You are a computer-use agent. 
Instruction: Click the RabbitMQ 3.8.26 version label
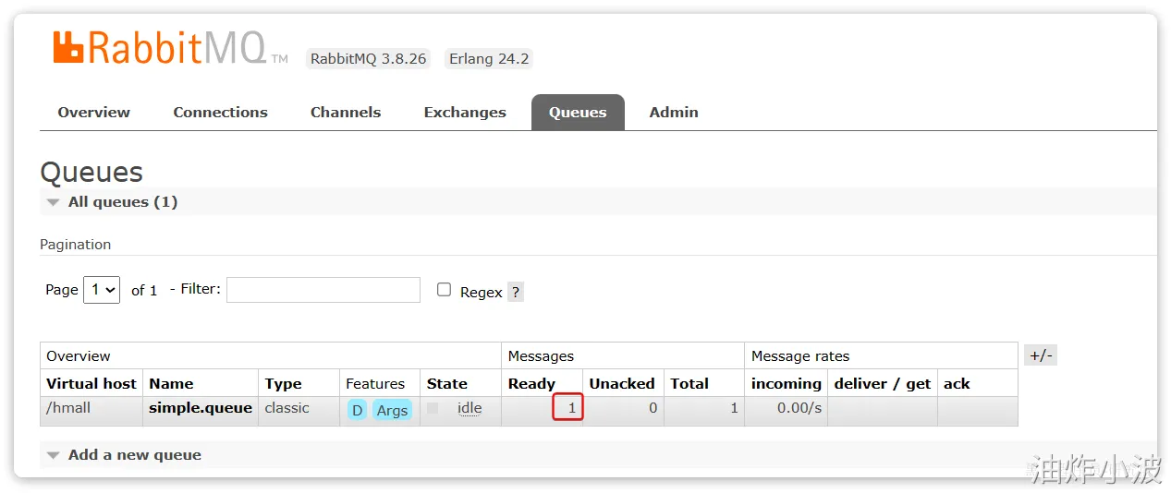click(368, 58)
